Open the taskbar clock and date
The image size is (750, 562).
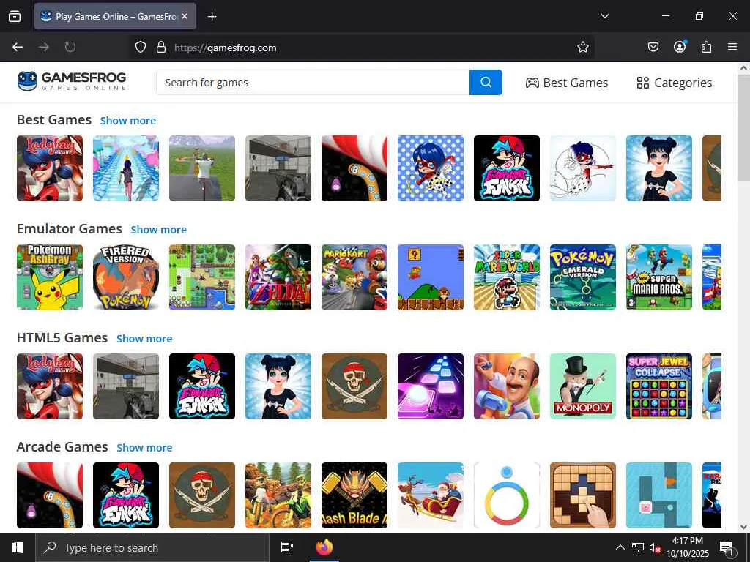point(688,547)
